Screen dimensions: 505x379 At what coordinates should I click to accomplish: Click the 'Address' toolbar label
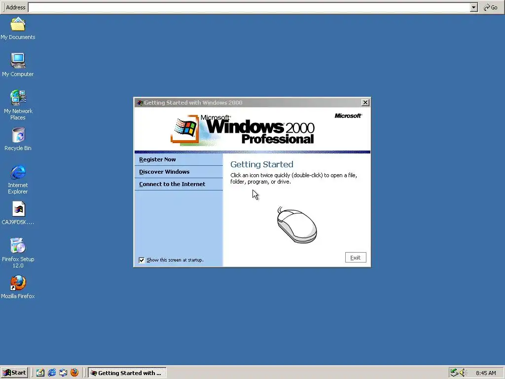[x=15, y=7]
